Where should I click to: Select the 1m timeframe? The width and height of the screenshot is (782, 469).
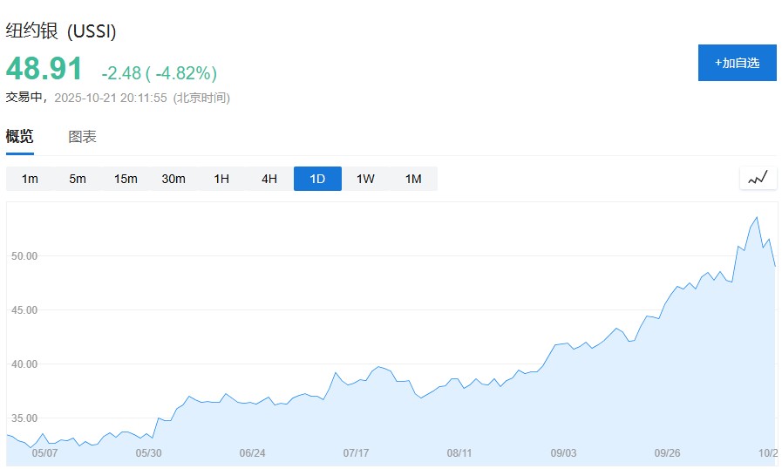click(30, 179)
